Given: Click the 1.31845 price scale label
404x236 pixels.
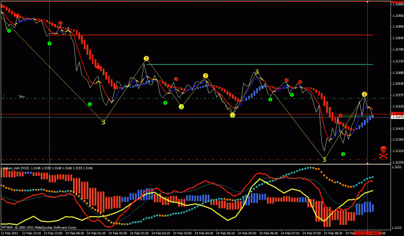Looking at the screenshot, I should [398, 38].
